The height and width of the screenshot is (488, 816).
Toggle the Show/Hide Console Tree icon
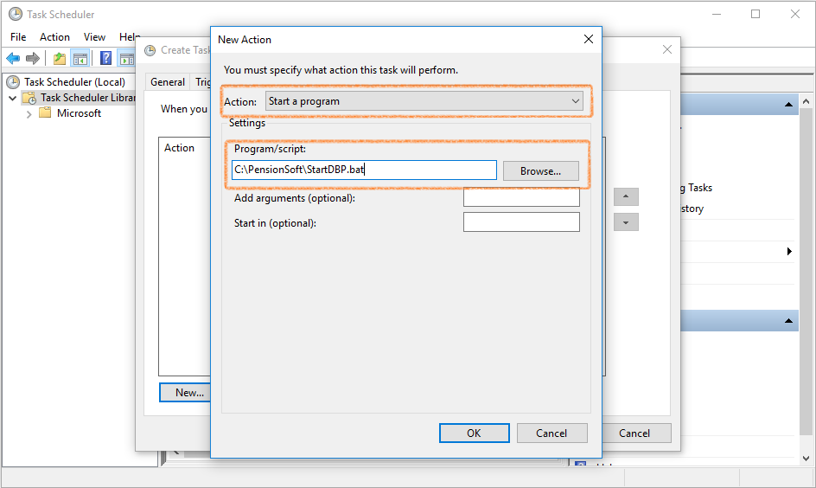pos(80,58)
